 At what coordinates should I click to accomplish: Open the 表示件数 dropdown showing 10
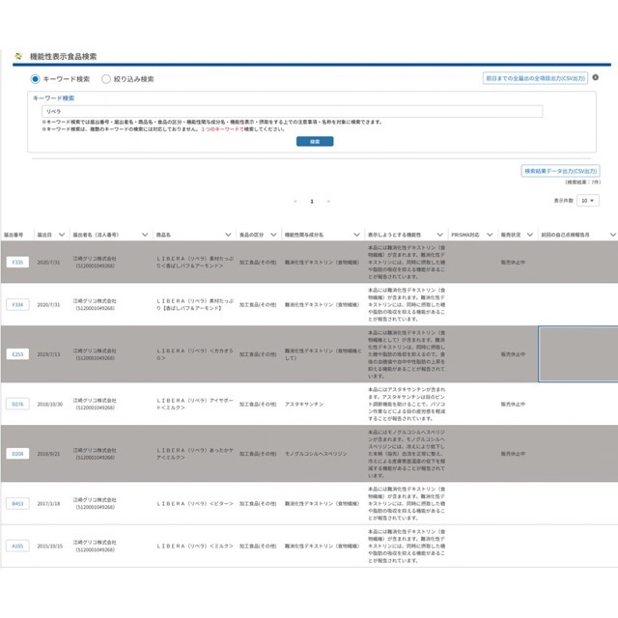[x=588, y=200]
